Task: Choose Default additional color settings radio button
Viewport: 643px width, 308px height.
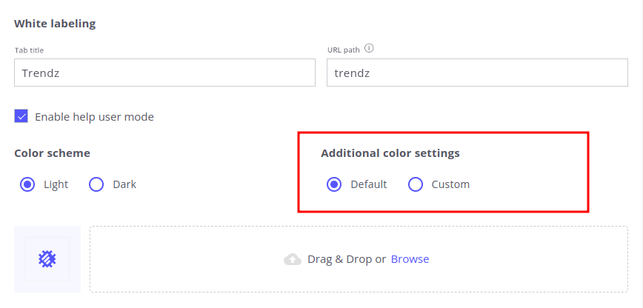Action: point(334,184)
